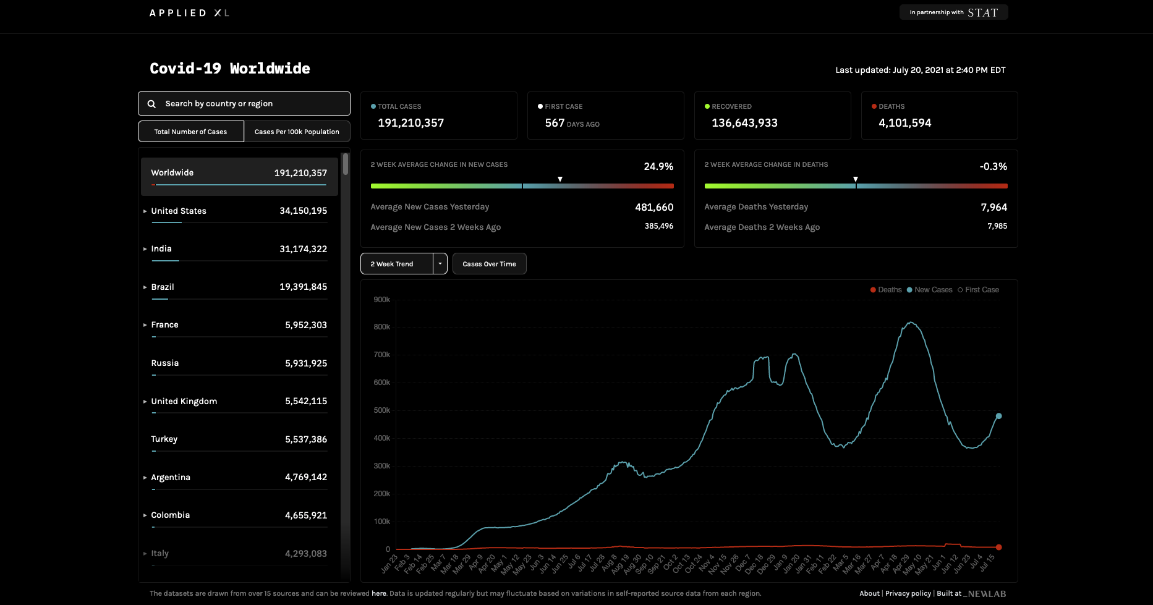Click the 136,643,933 recovered figure

point(744,123)
